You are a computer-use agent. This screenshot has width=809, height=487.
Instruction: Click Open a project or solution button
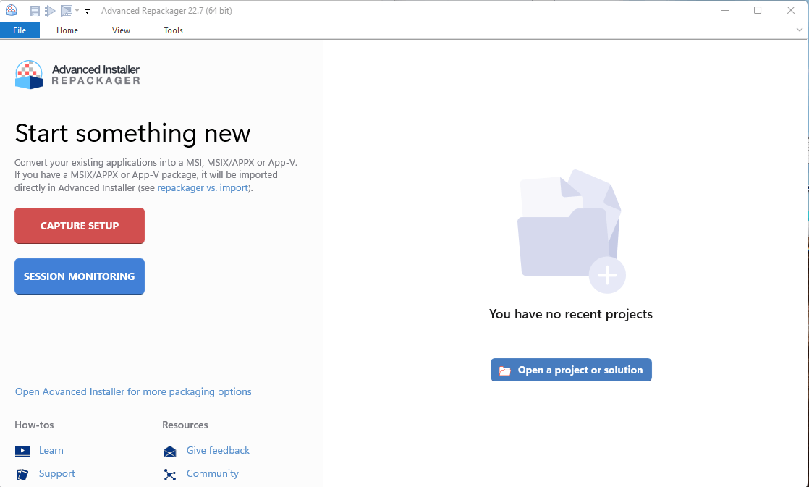(571, 370)
